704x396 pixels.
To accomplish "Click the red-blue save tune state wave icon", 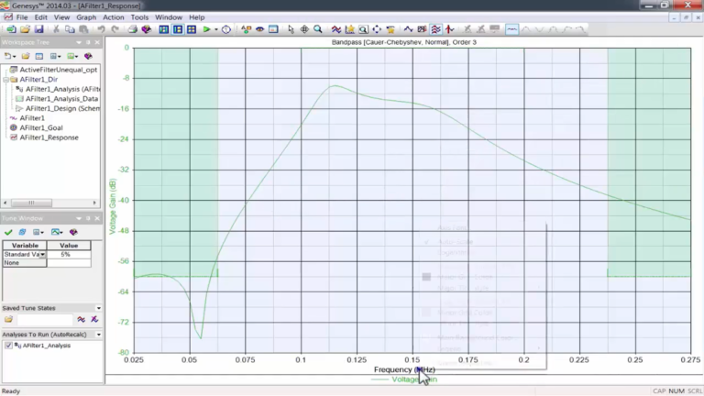I will [x=81, y=320].
